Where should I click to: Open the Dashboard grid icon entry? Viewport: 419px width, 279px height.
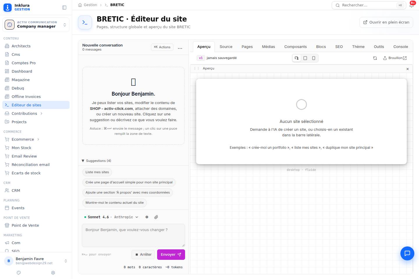point(36,71)
